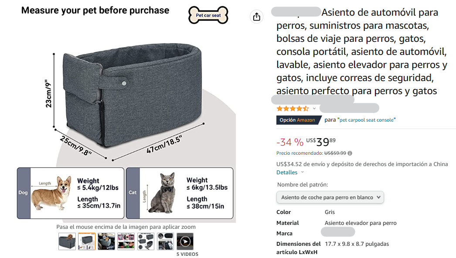Select the sixth thumbnail with console view
This screenshot has width=456, height=258.
pyautogui.click(x=165, y=241)
